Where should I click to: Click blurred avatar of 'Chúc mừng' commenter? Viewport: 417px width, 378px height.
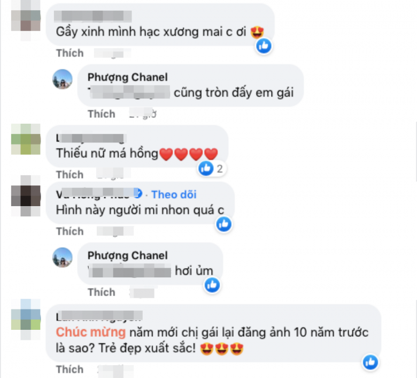pyautogui.click(x=26, y=319)
